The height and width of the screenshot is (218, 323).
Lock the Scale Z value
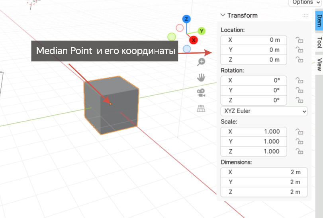(300, 151)
